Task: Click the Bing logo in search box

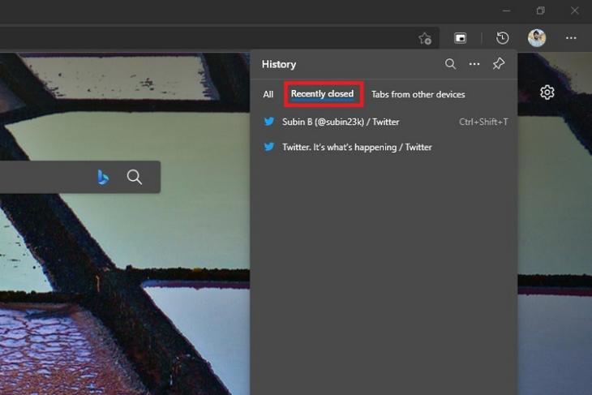Action: pyautogui.click(x=103, y=177)
